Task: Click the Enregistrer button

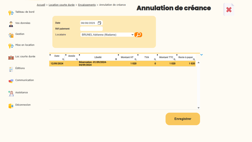Action: point(183,119)
